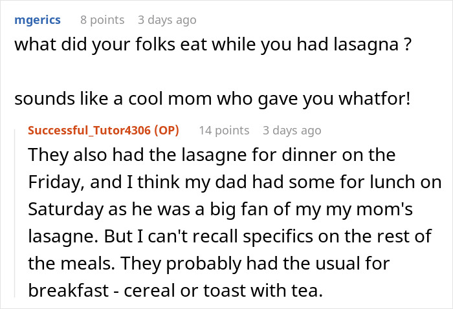Image resolution: width=453 pixels, height=309 pixels.
Task: Open the mgerics comment timestamp "3 days ago"
Action: (x=166, y=20)
